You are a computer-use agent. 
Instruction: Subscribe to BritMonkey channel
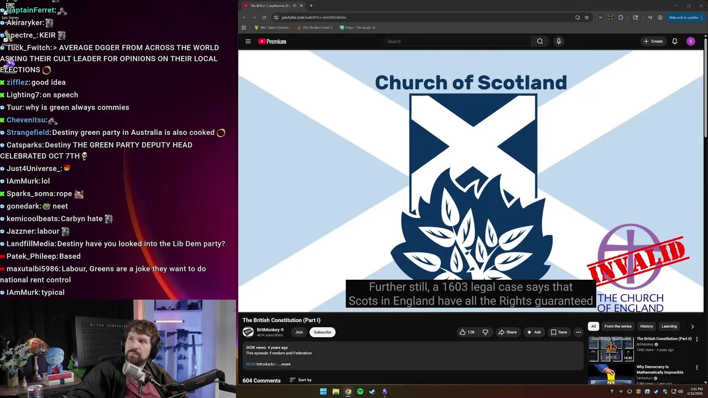point(322,332)
